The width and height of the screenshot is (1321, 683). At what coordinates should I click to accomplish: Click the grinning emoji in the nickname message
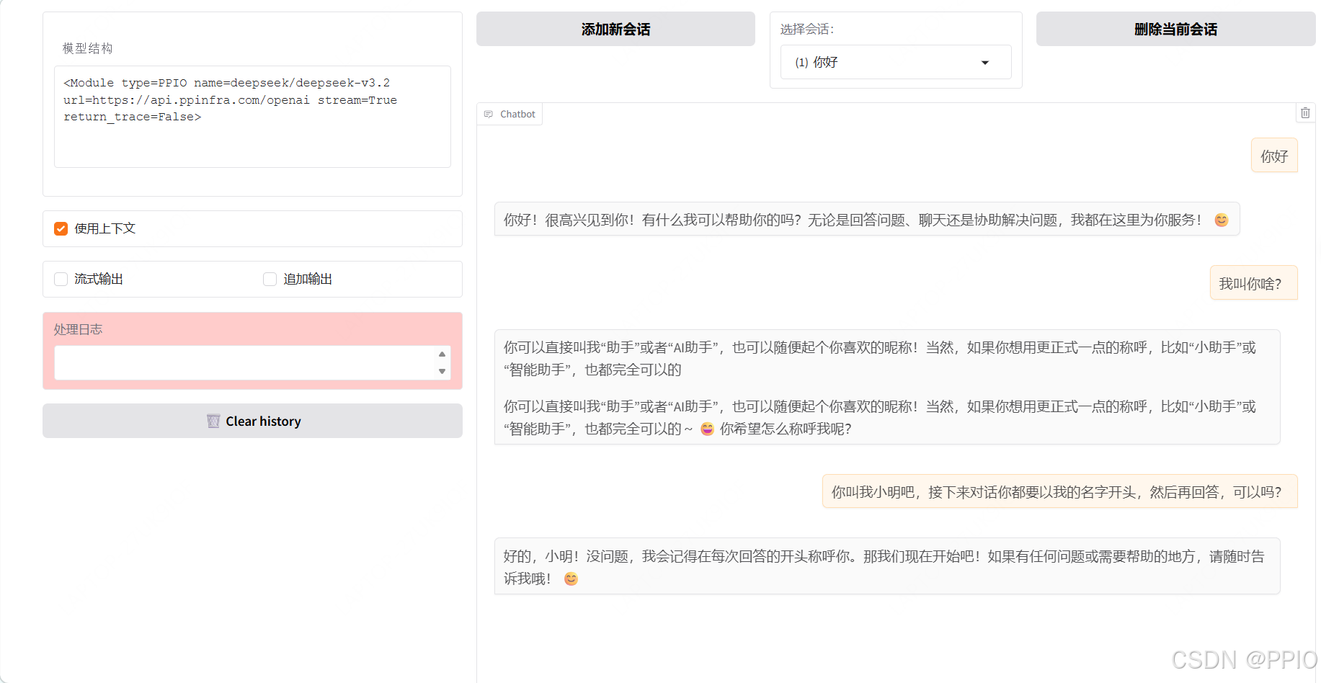(x=706, y=428)
